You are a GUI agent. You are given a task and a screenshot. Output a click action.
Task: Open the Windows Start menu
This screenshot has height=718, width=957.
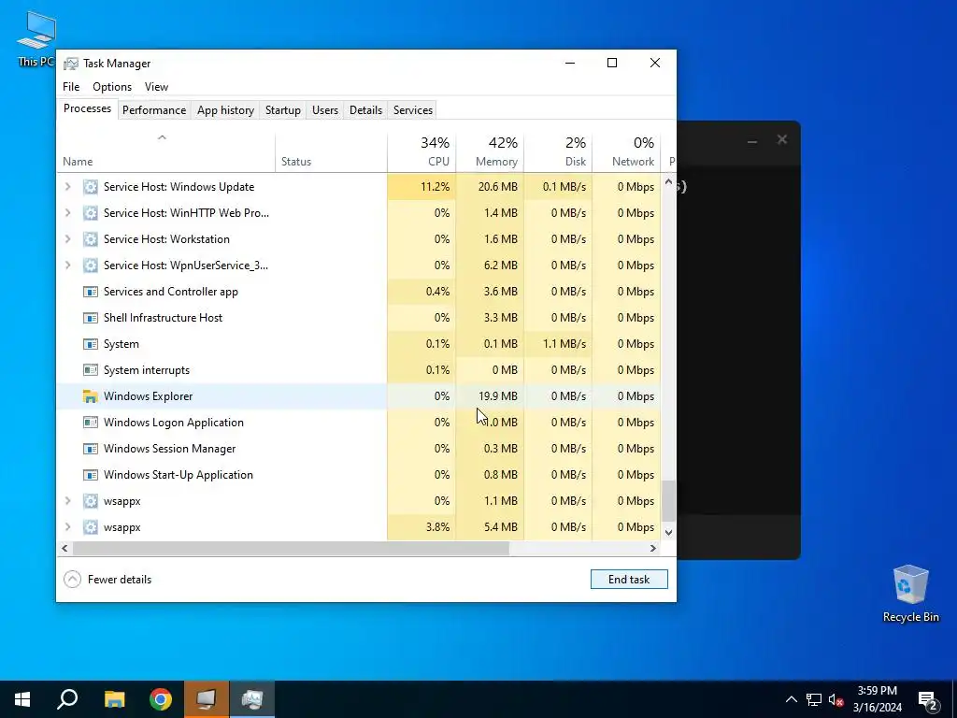click(x=22, y=699)
